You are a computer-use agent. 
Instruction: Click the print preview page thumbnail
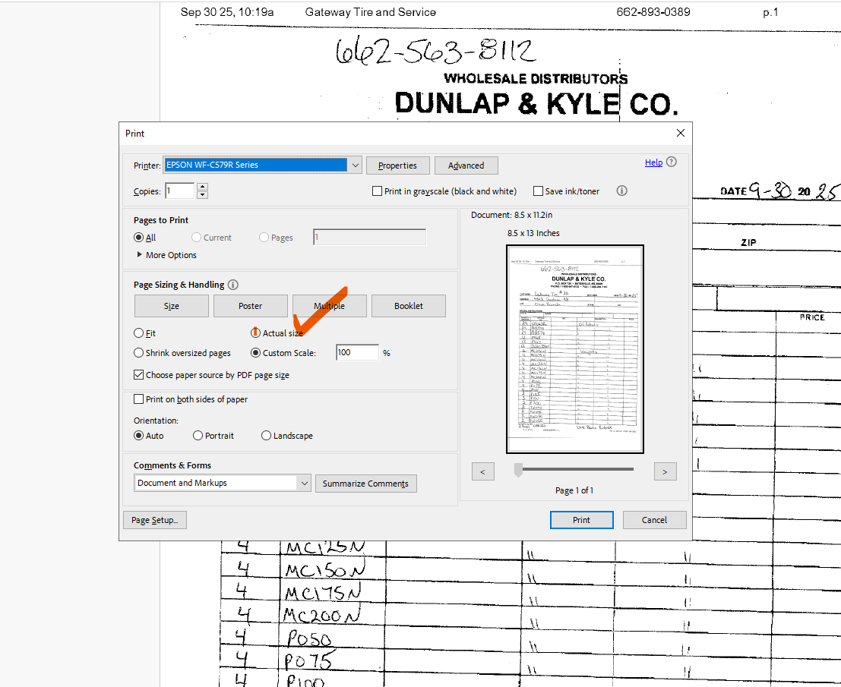coord(575,349)
